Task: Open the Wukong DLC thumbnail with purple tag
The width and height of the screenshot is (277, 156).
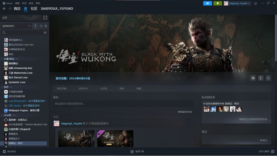Action: coord(115,139)
